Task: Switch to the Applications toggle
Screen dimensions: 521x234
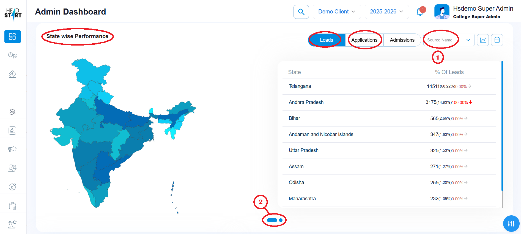Action: (x=364, y=40)
